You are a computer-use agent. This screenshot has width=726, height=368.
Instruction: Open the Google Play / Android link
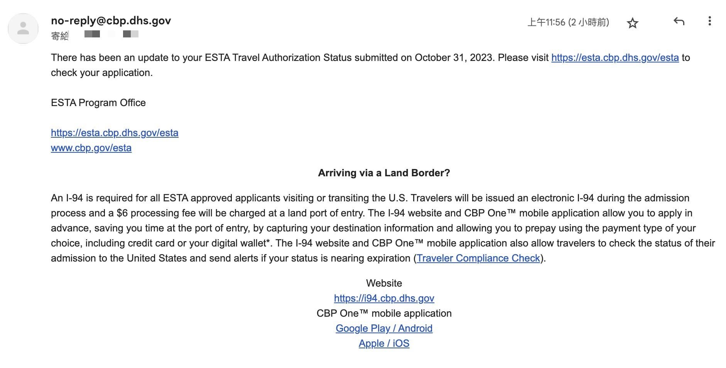[384, 329]
